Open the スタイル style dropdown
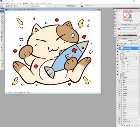 [42, 6]
